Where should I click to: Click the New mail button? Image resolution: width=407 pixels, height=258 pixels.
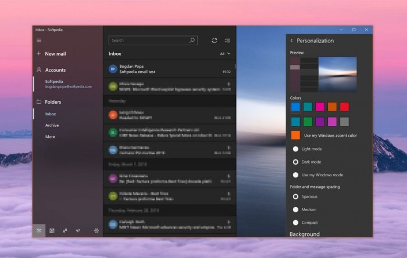coord(51,53)
